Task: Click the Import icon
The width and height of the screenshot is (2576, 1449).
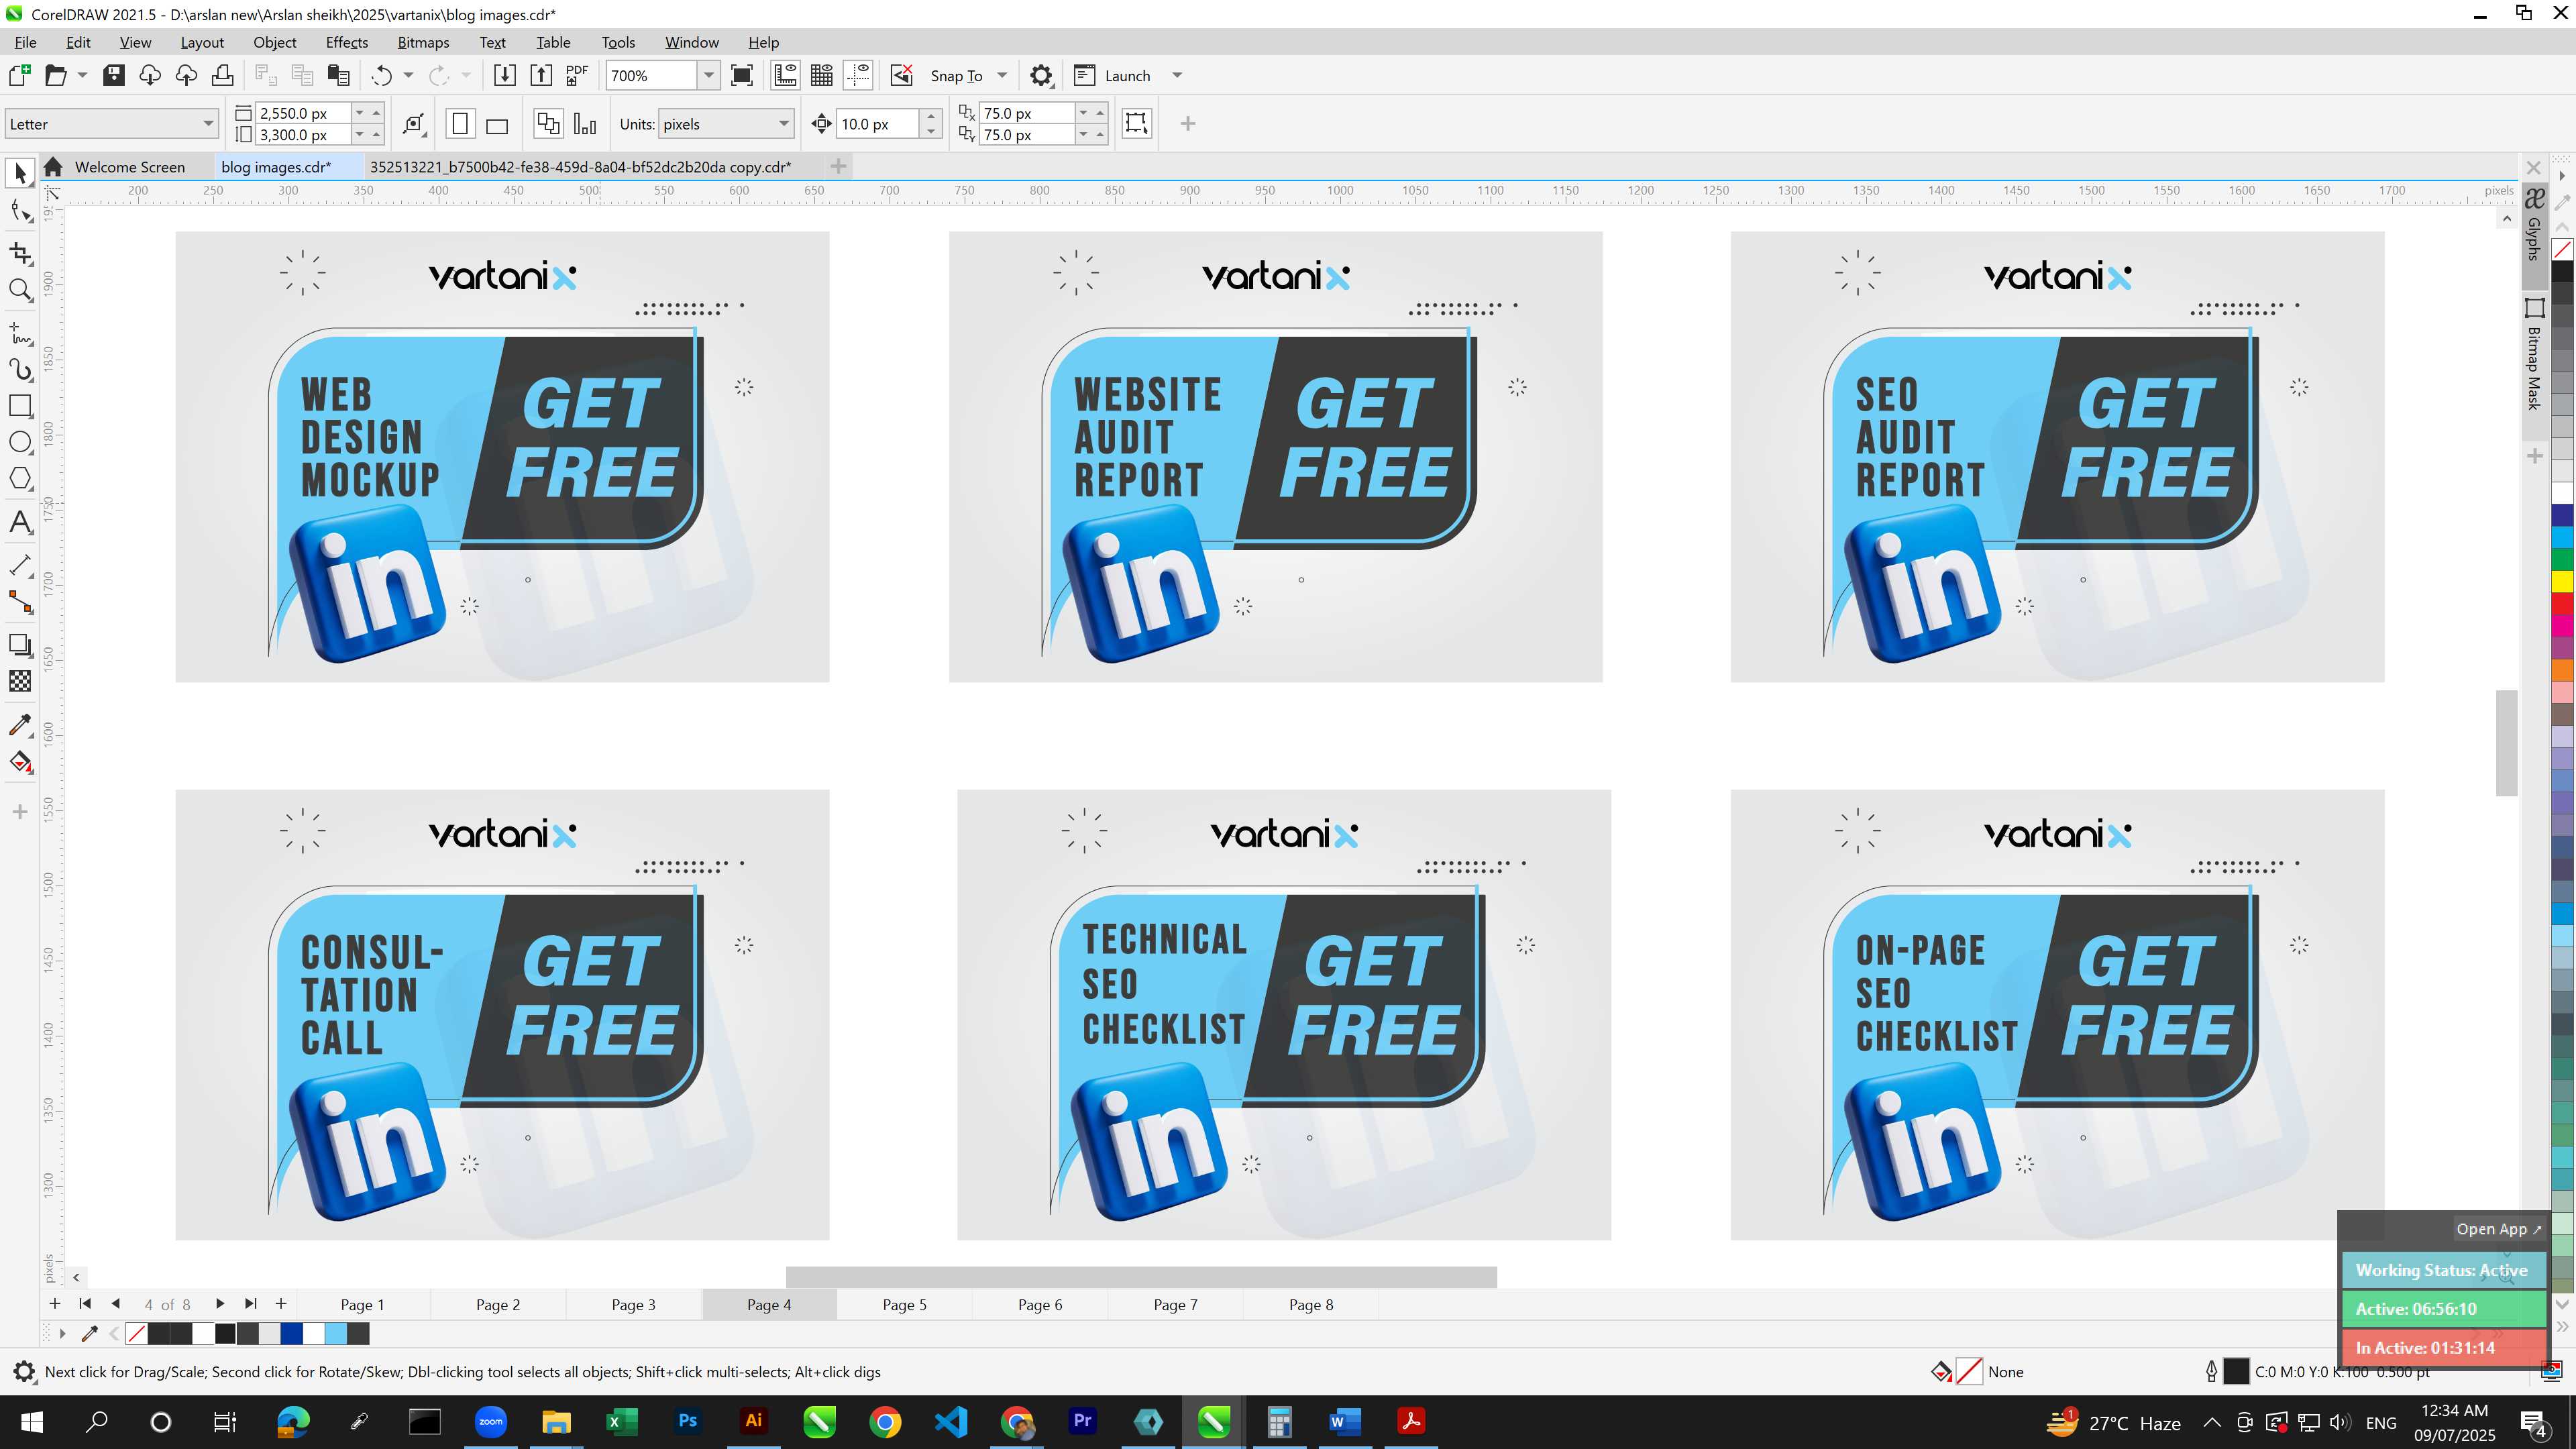Action: (x=505, y=75)
